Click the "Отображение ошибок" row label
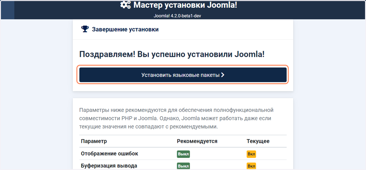The image size is (366, 170). pyautogui.click(x=109, y=154)
